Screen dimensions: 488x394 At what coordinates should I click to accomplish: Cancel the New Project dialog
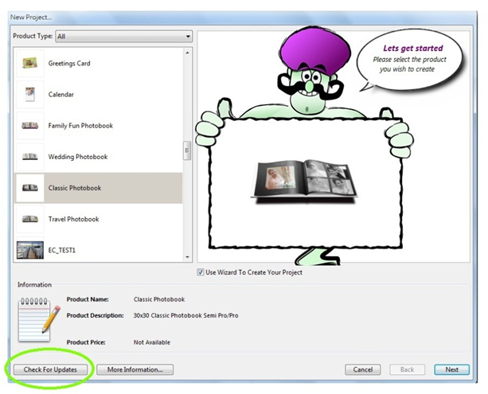click(363, 369)
